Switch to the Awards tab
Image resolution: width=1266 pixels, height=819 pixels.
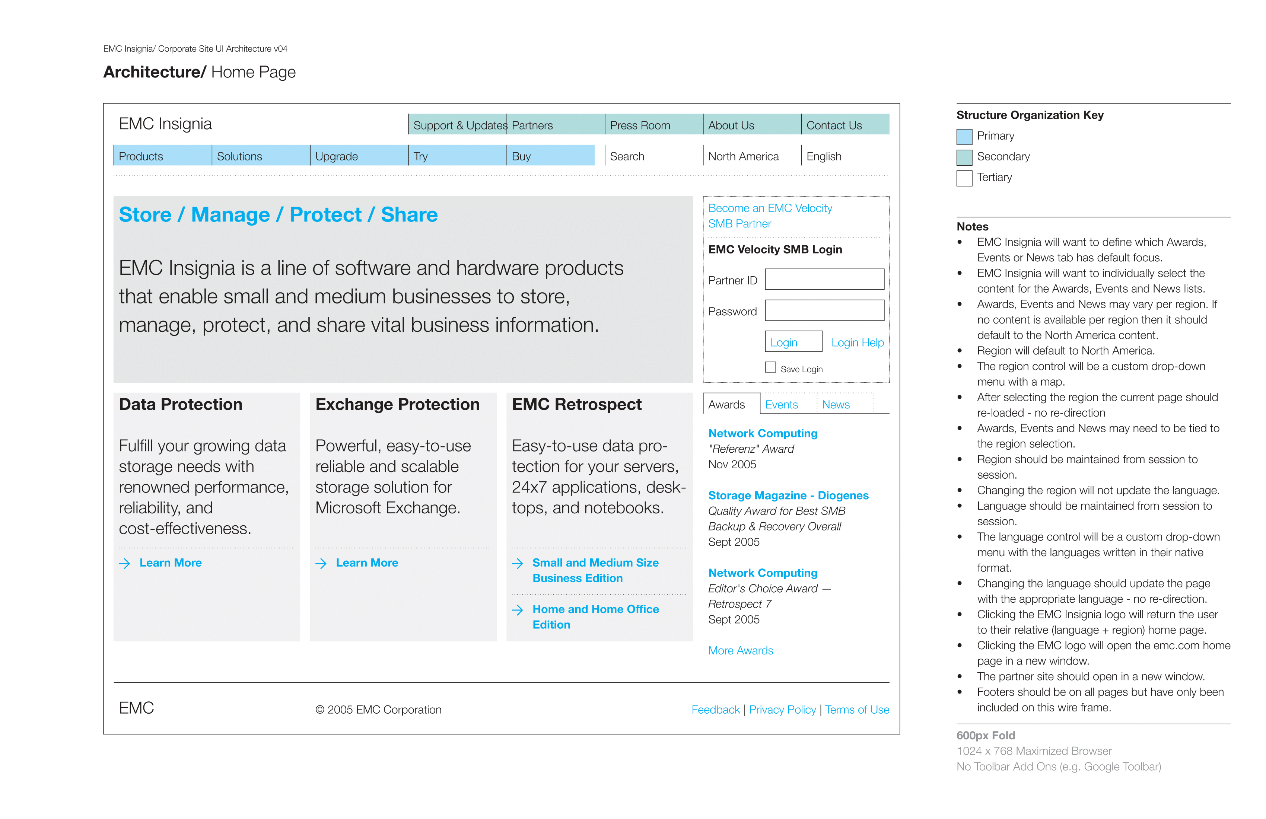(731, 404)
